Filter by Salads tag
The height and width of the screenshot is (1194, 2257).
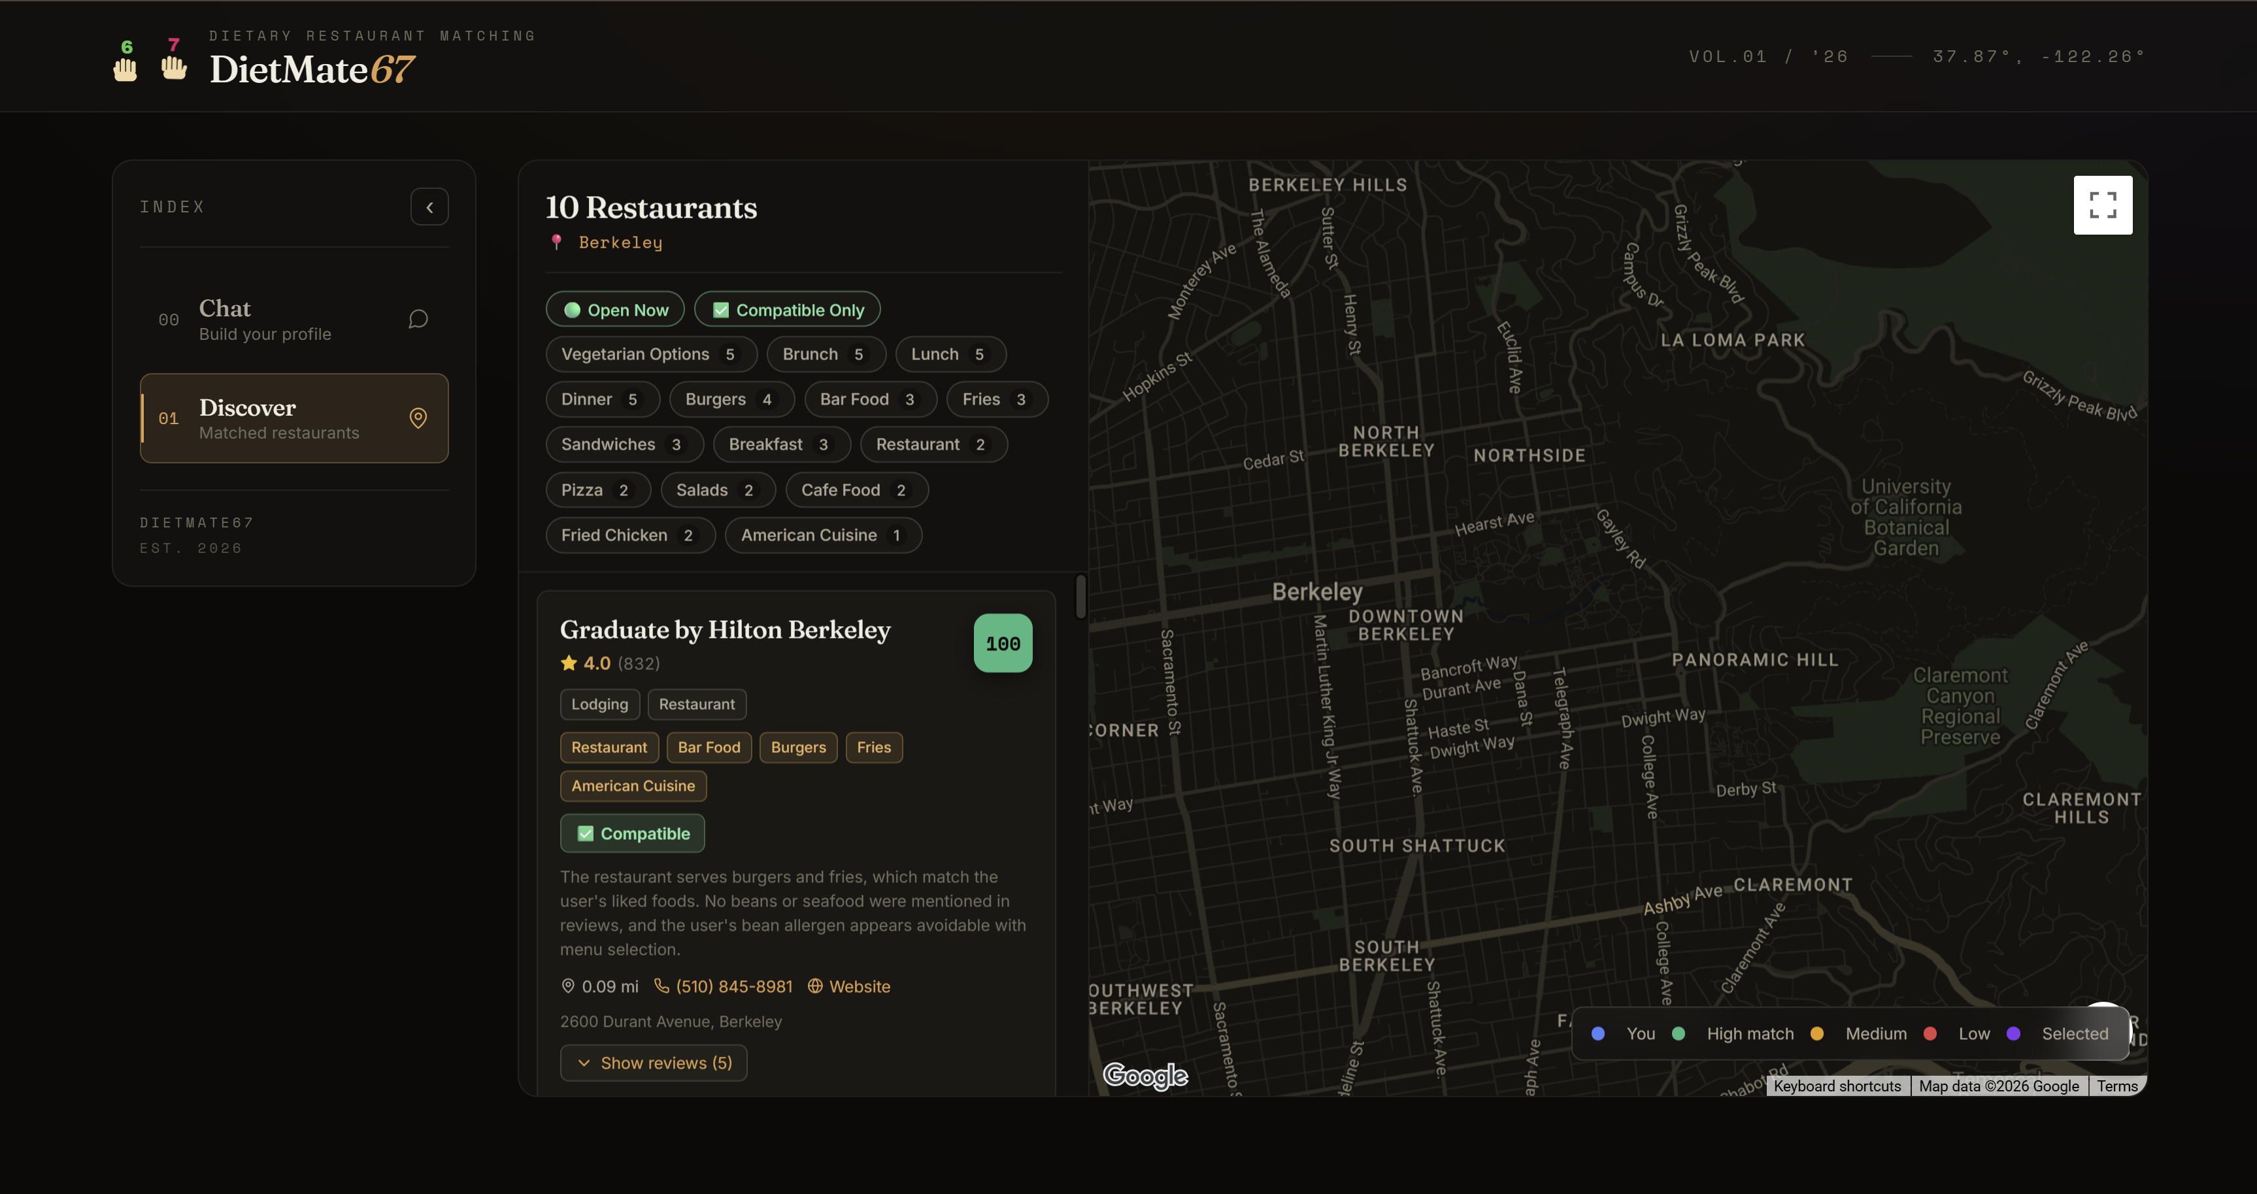tap(718, 489)
